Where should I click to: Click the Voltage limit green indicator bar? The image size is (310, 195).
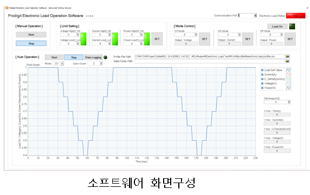coord(83,39)
